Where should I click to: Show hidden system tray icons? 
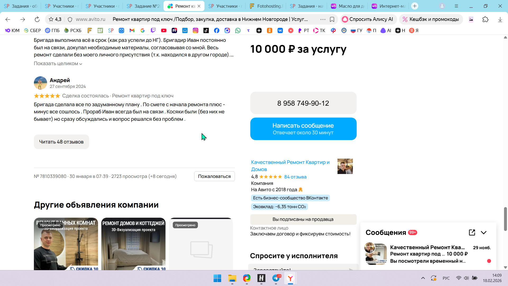(423, 278)
